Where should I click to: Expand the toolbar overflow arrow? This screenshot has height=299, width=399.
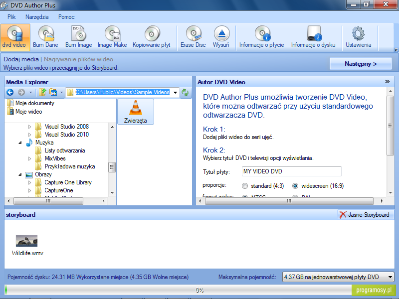[396, 49]
